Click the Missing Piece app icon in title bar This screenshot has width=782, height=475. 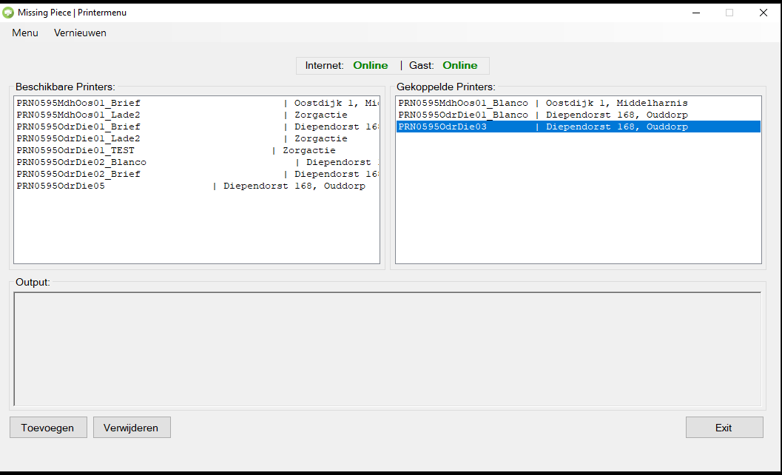(x=8, y=13)
